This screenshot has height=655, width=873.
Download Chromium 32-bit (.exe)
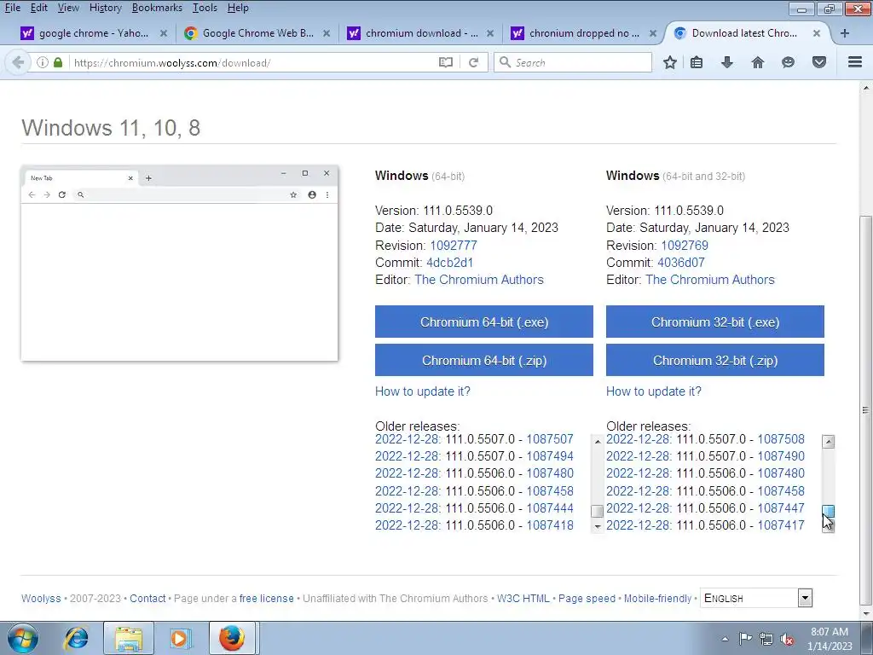[715, 322]
